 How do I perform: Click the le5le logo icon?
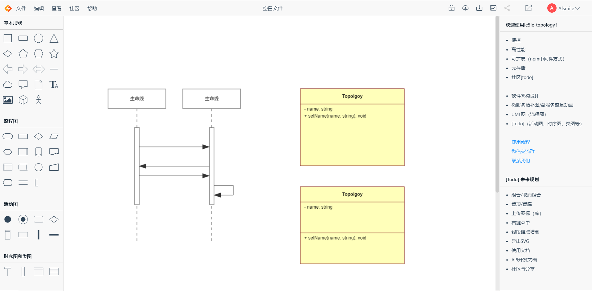tap(8, 8)
